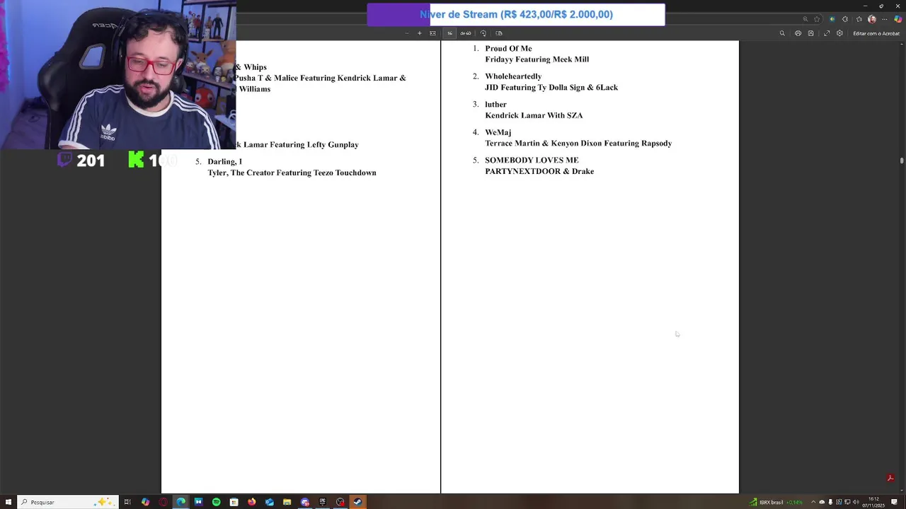
Task: Open PDF viewer settings gear
Action: [x=839, y=33]
